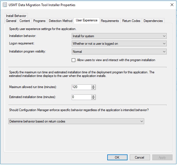
Task: Open the Requirements tab
Action: click(x=110, y=21)
